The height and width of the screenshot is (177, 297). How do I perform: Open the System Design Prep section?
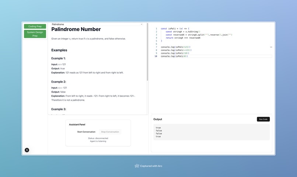pyautogui.click(x=35, y=34)
